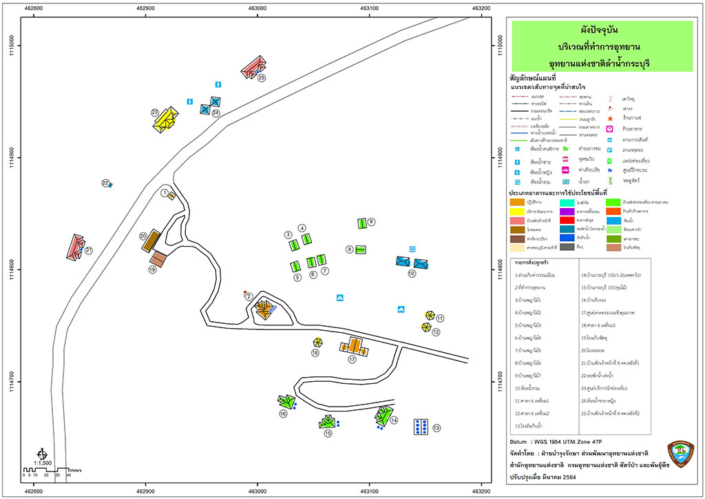
Task: Select the purple color swatch in legend
Action: (x=567, y=212)
